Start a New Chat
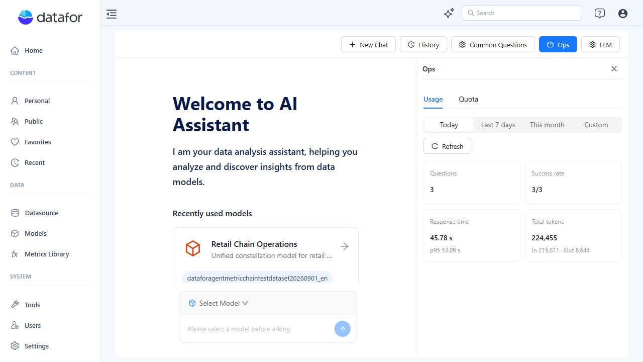The height and width of the screenshot is (362, 643). pyautogui.click(x=369, y=44)
